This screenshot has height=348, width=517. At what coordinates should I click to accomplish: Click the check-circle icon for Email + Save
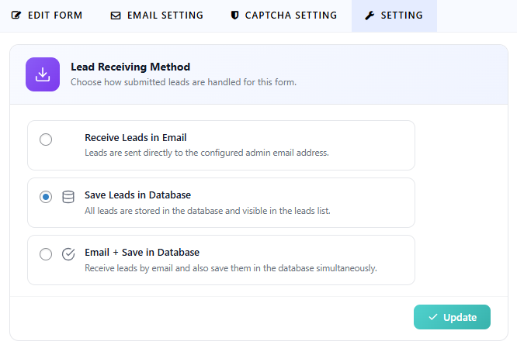click(68, 254)
